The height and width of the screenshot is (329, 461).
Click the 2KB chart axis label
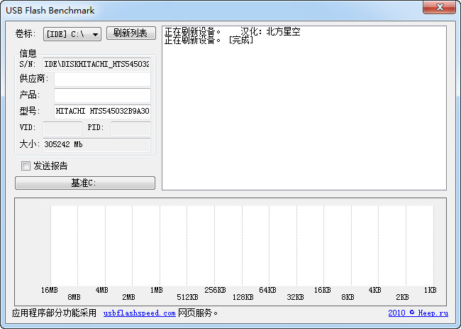pos(402,297)
